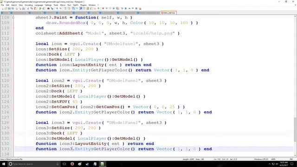Click the Cut toolbar icon
The width and height of the screenshot is (297, 167).
28,8
